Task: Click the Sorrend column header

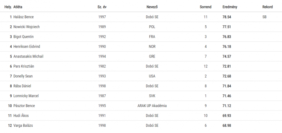Action: [x=206, y=7]
